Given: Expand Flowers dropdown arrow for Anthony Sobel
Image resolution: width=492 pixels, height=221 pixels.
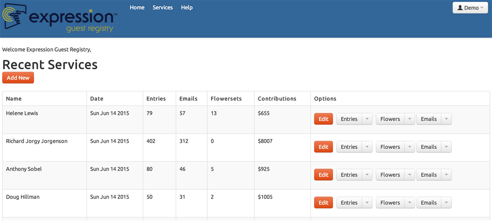Looking at the screenshot, I should click(410, 175).
